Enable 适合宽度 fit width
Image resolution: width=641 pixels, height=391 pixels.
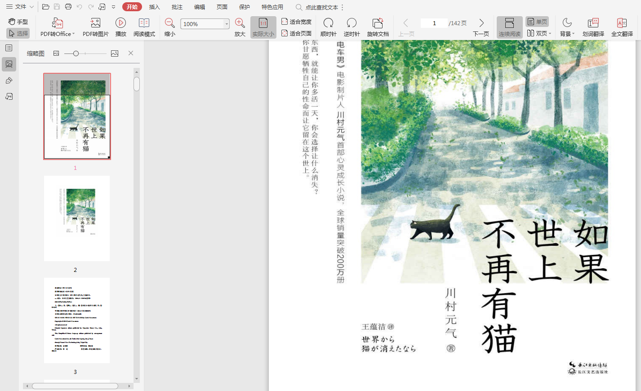pos(297,22)
